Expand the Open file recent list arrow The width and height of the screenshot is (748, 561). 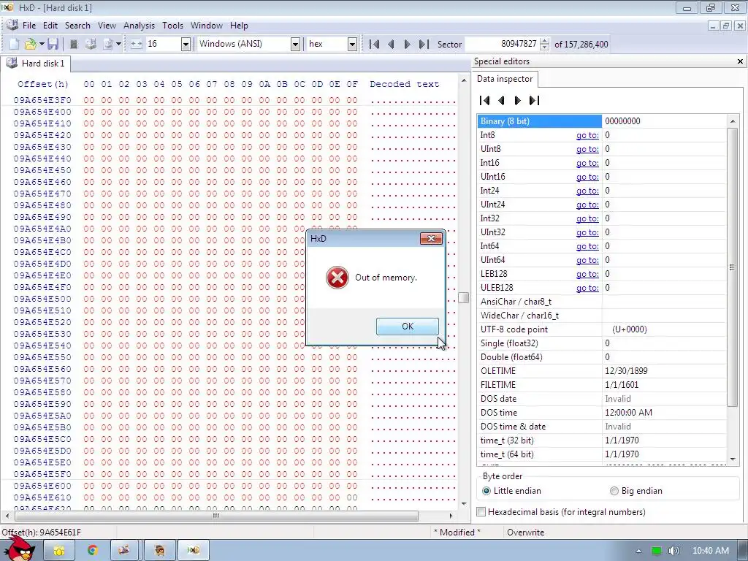(x=42, y=45)
